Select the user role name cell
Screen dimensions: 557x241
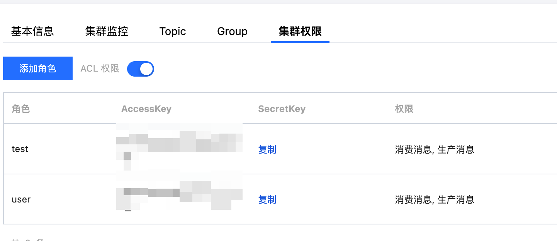(21, 199)
